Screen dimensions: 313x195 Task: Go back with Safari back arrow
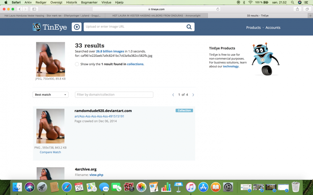pyautogui.click(x=19, y=9)
